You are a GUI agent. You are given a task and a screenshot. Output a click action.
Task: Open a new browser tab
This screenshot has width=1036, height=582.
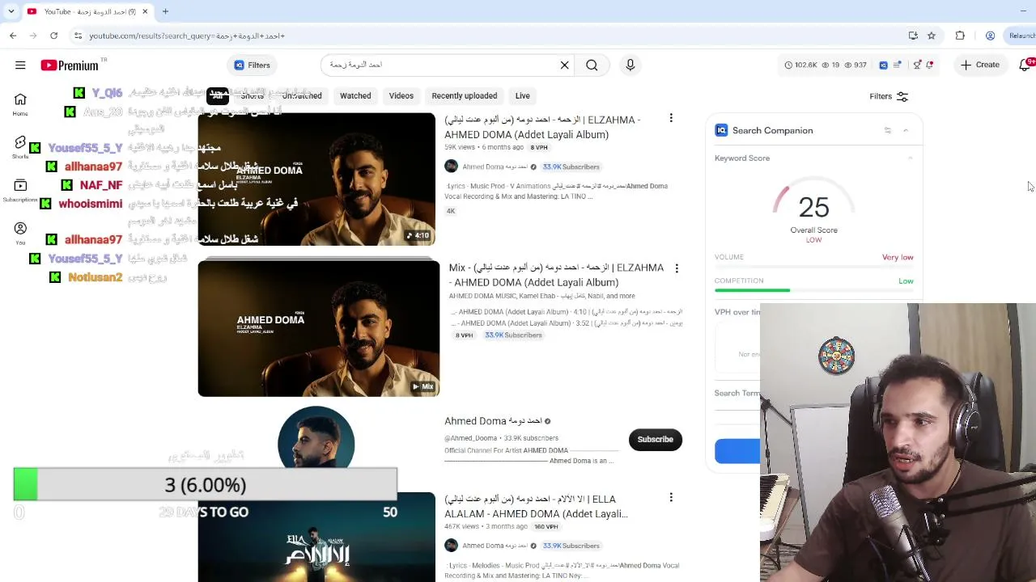click(x=165, y=11)
